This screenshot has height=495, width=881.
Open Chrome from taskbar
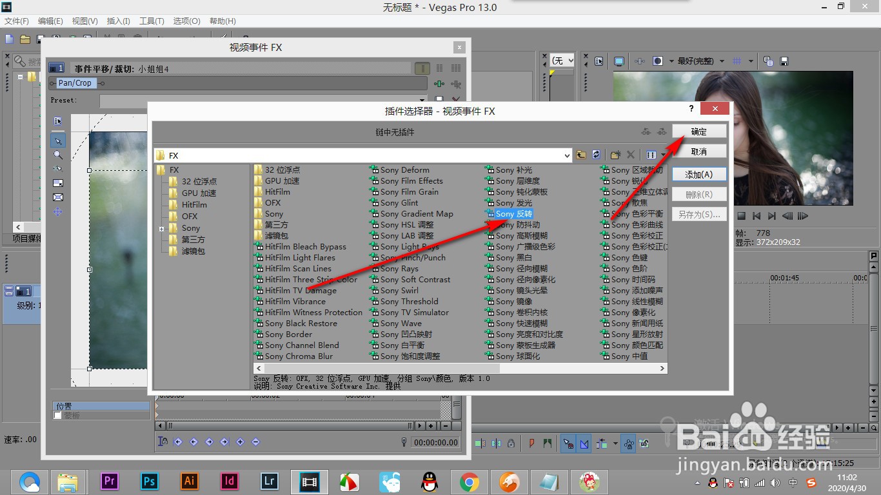470,481
